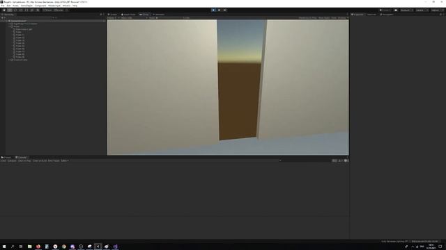Switch to the Animator tab
This screenshot has height=250, width=446.
click(159, 15)
